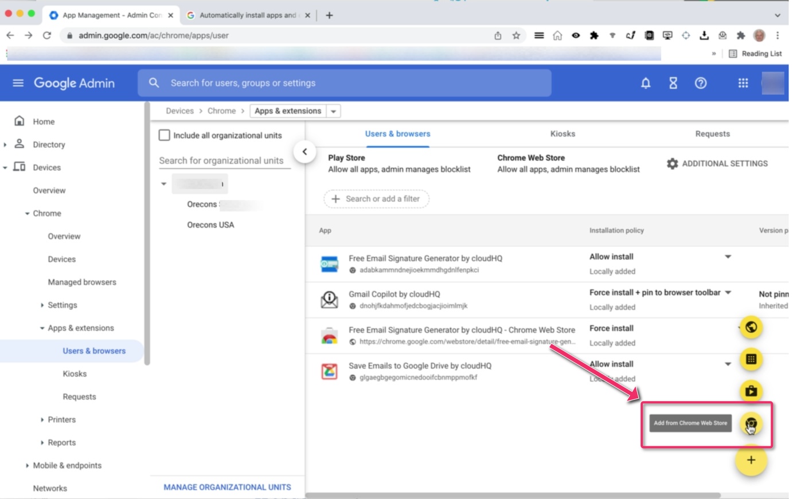The width and height of the screenshot is (793, 499).
Task: Click the Additional Settings gear icon
Action: 673,164
